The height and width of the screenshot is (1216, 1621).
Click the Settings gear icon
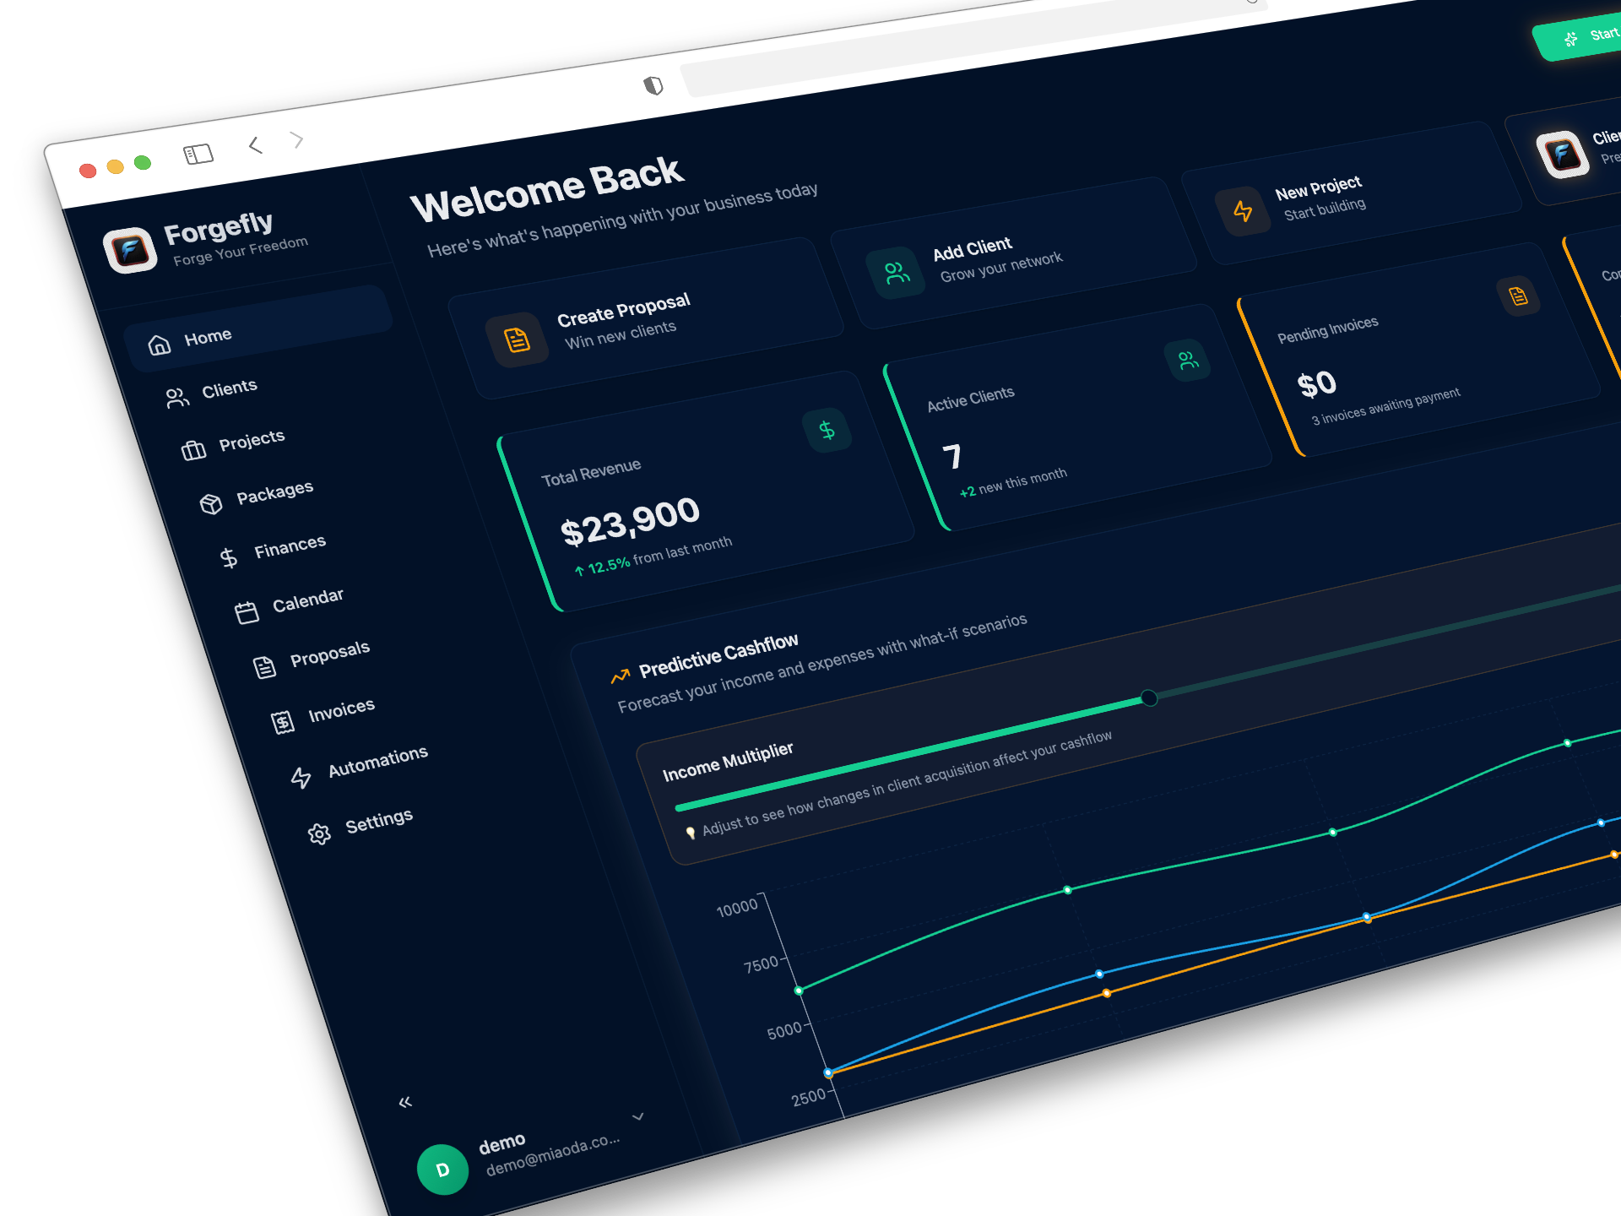319,833
